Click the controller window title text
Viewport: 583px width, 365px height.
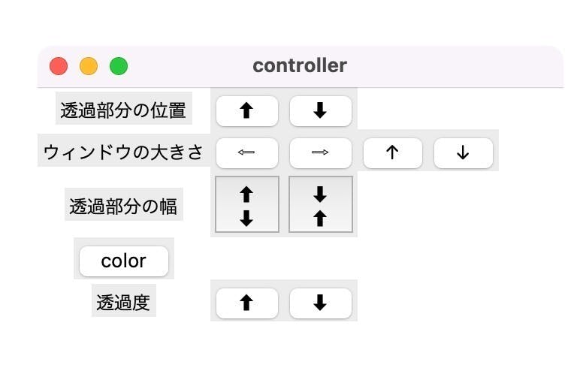300,65
